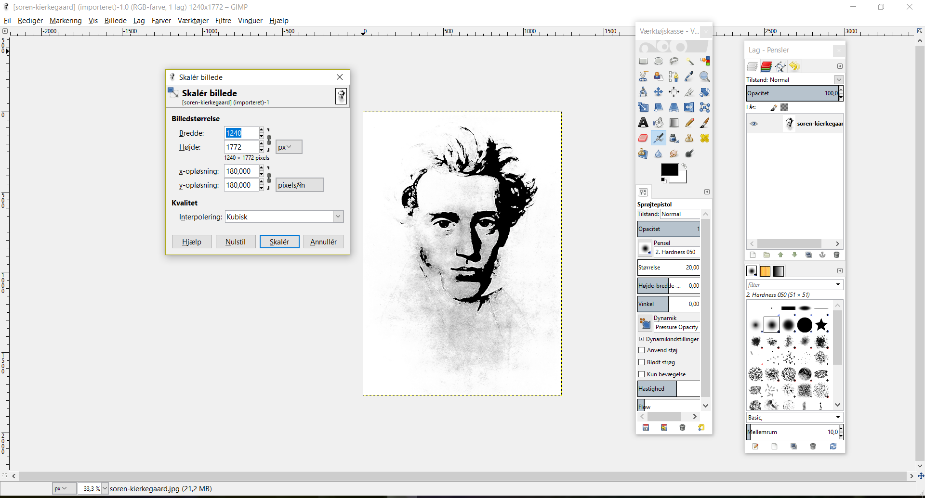
Task: Expand Dynamikindstillinger section
Action: pyautogui.click(x=642, y=339)
